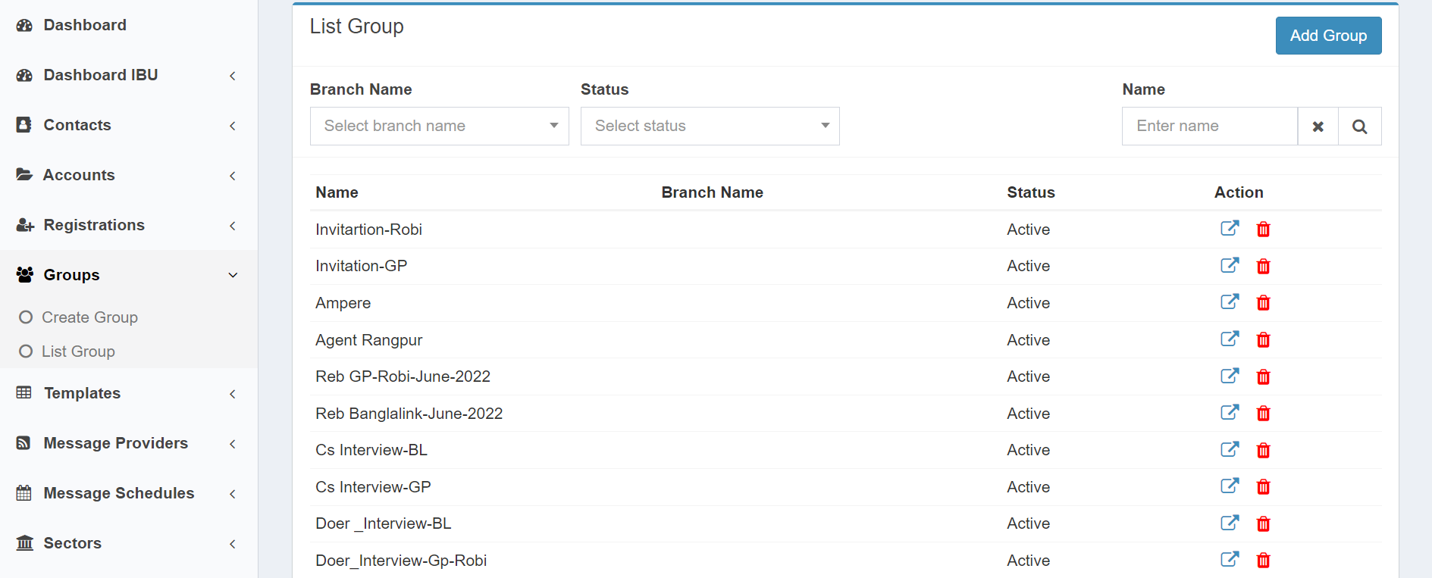This screenshot has height=578, width=1432.
Task: Click the Status column header
Action: coord(1030,192)
